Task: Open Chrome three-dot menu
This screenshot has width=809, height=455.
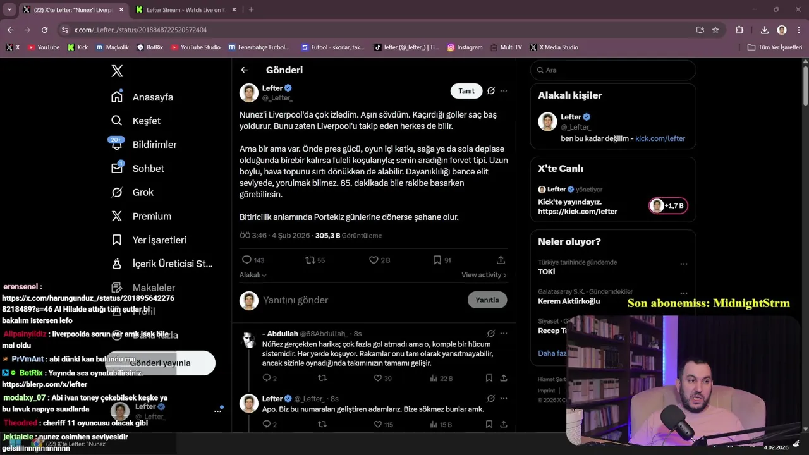Action: (x=798, y=30)
